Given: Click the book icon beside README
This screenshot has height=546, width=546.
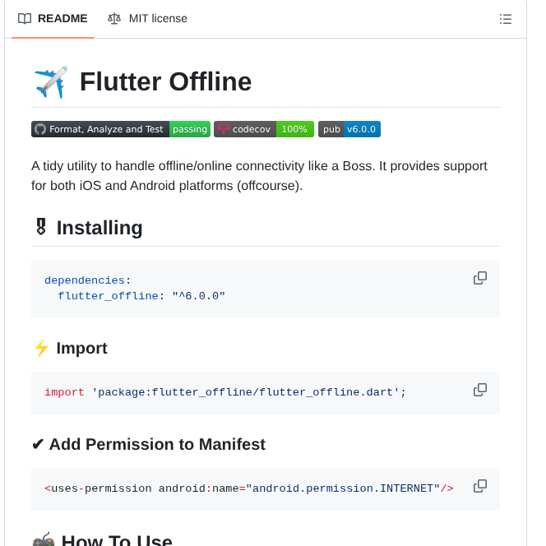Looking at the screenshot, I should 25,18.
